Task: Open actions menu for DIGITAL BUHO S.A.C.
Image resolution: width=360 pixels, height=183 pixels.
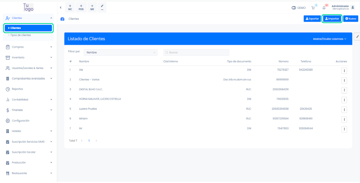Action: click(x=344, y=90)
